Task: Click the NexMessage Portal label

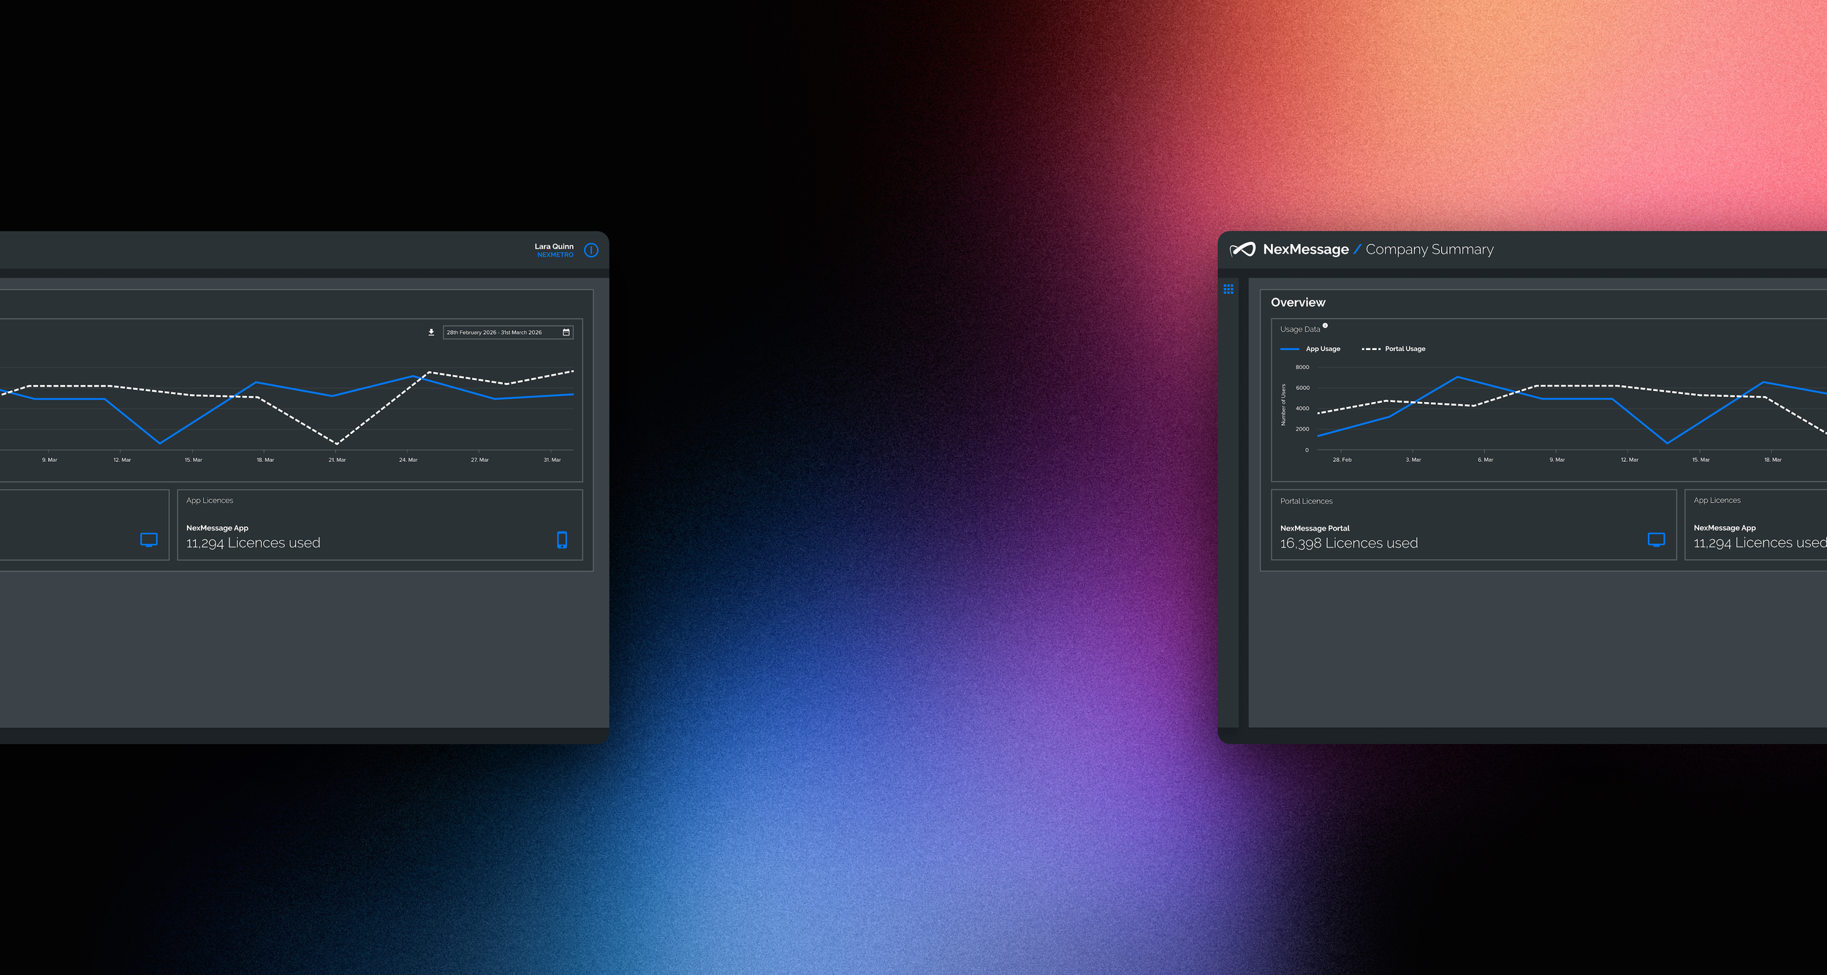Action: (x=1315, y=528)
